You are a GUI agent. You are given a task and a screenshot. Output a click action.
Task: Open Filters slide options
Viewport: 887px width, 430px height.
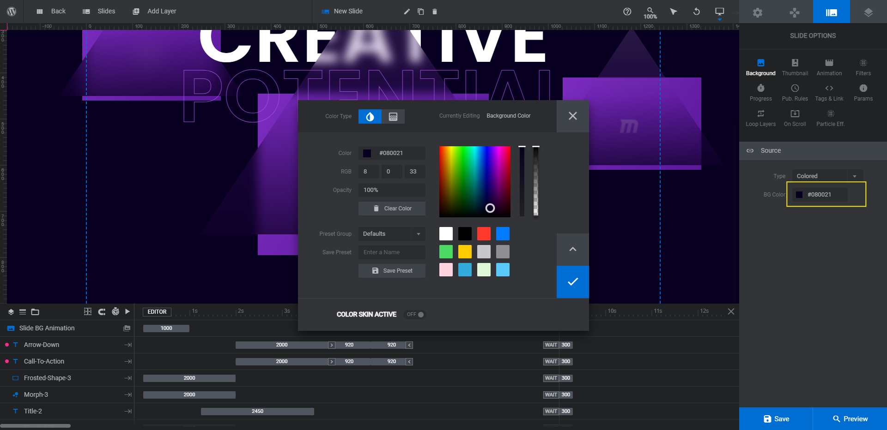[x=863, y=67]
